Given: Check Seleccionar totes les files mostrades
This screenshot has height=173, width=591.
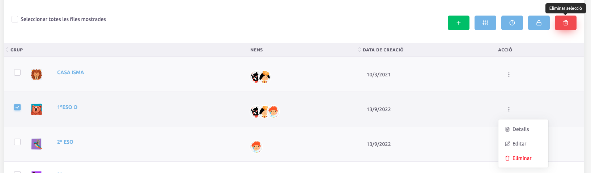Looking at the screenshot, I should pyautogui.click(x=15, y=19).
